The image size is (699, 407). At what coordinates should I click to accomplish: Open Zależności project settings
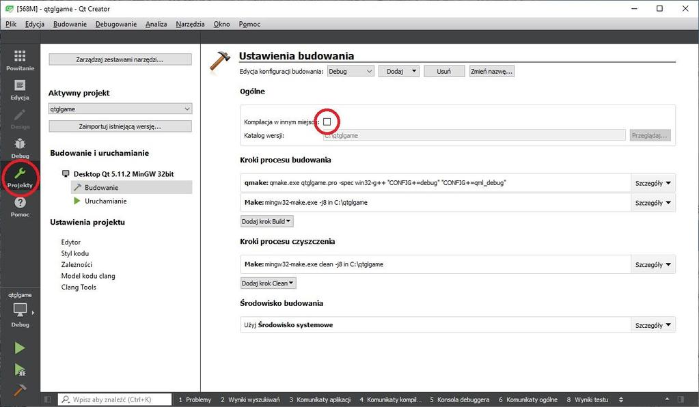(x=77, y=264)
